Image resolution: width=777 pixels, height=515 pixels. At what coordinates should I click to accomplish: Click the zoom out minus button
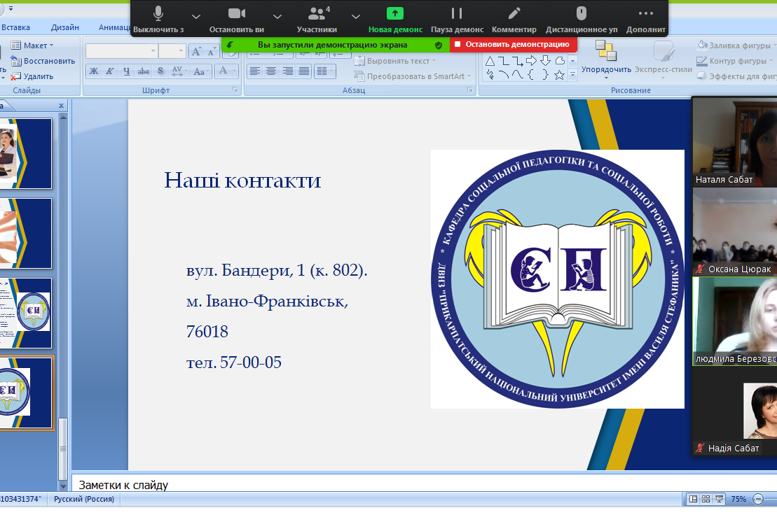757,500
